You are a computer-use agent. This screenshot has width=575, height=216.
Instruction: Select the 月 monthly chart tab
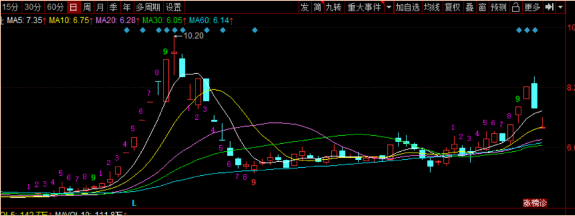pos(100,7)
